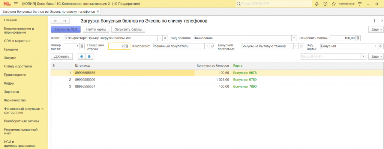Open the main hamburger menu
Image resolution: width=384 pixels, height=149 pixels.
(x=16, y=4)
